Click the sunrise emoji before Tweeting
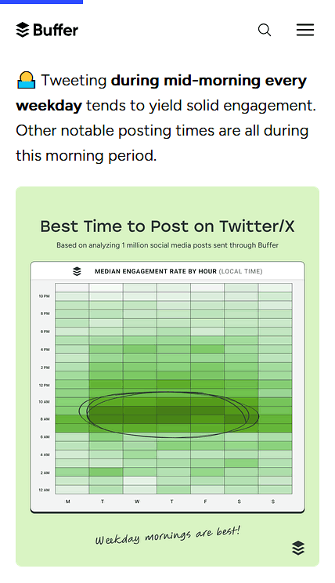 tap(27, 80)
